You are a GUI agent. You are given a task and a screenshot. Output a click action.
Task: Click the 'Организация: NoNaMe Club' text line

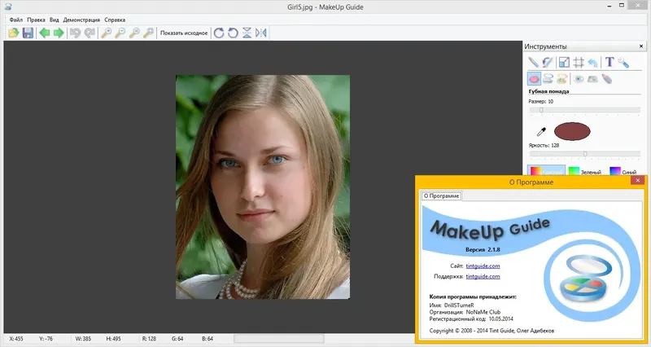pyautogui.click(x=465, y=312)
